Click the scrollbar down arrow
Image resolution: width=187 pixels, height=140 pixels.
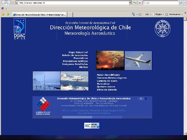pyautogui.click(x=185, y=134)
